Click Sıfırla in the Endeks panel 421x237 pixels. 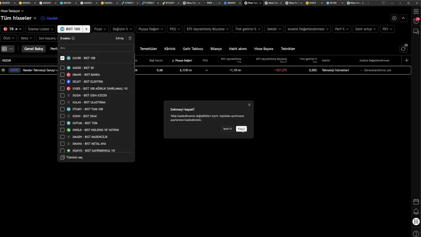120,38
